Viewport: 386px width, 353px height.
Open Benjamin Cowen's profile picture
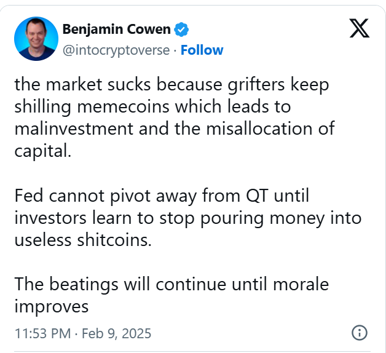pos(36,39)
